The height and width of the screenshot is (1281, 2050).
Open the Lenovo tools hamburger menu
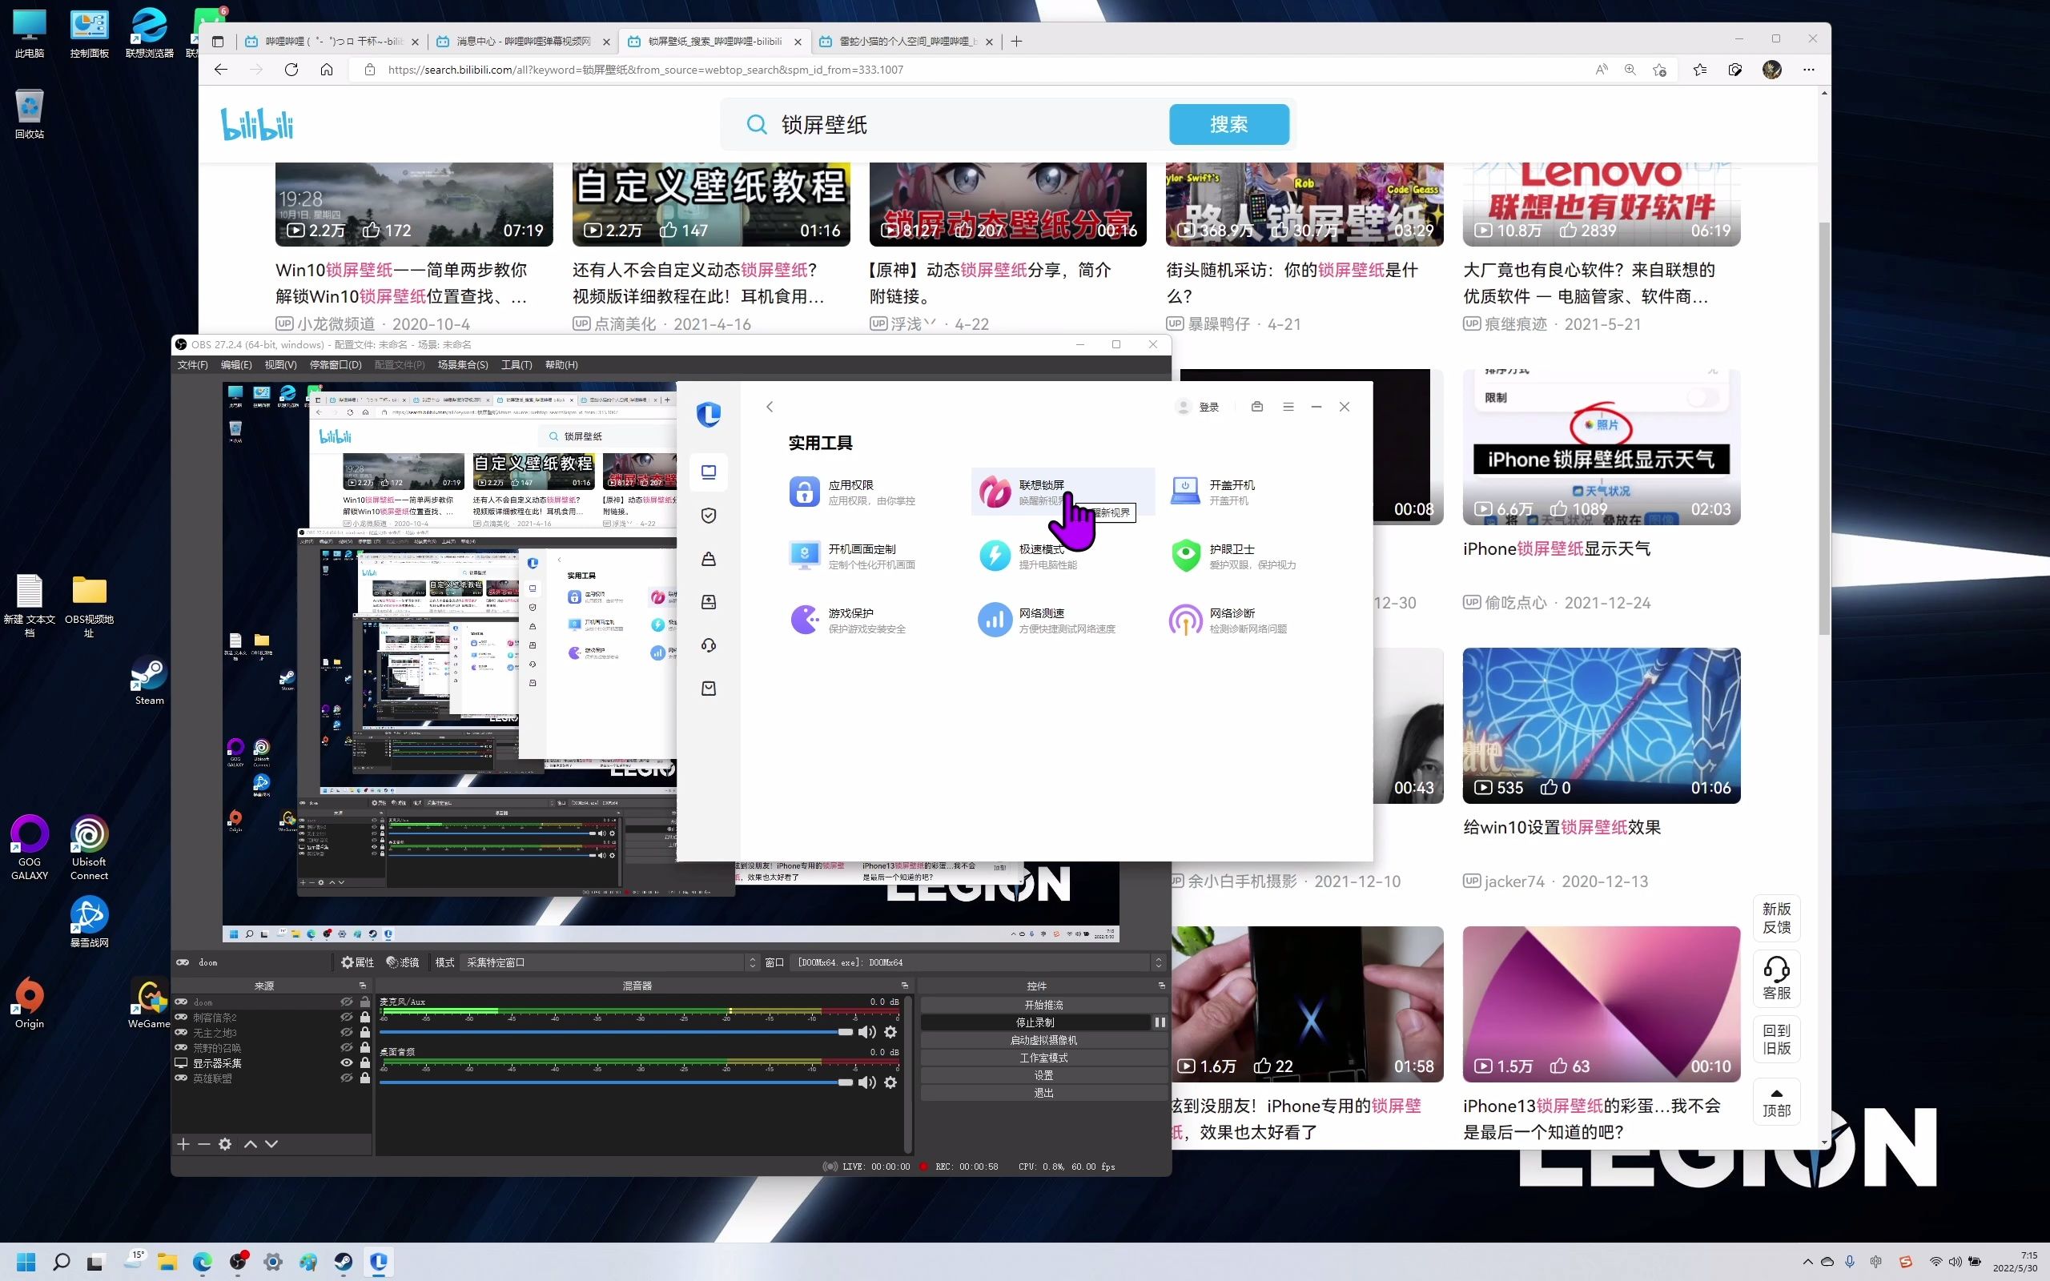[x=1288, y=407]
